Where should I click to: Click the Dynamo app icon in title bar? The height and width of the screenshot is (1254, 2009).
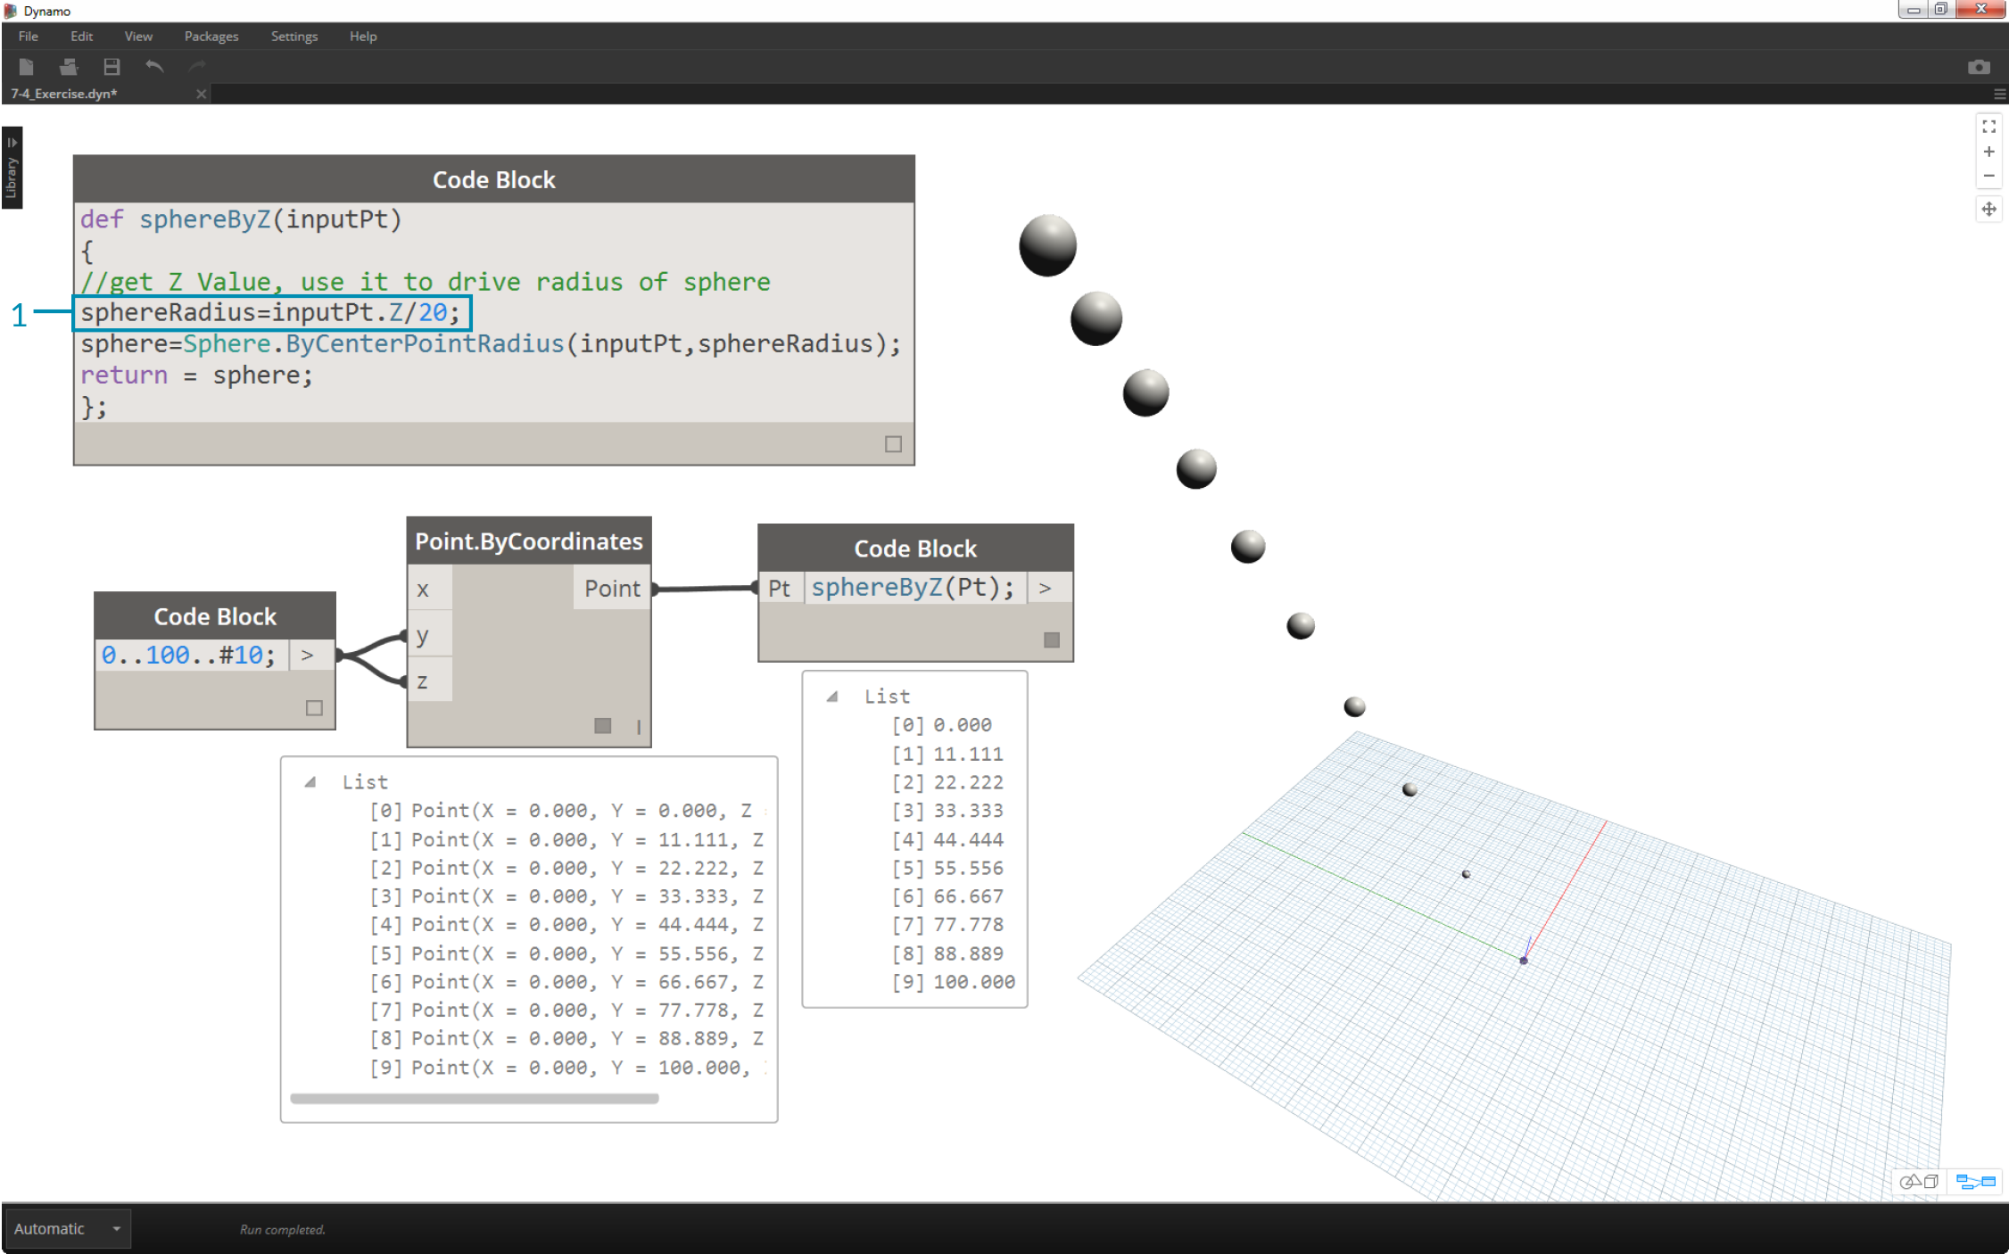(x=10, y=11)
